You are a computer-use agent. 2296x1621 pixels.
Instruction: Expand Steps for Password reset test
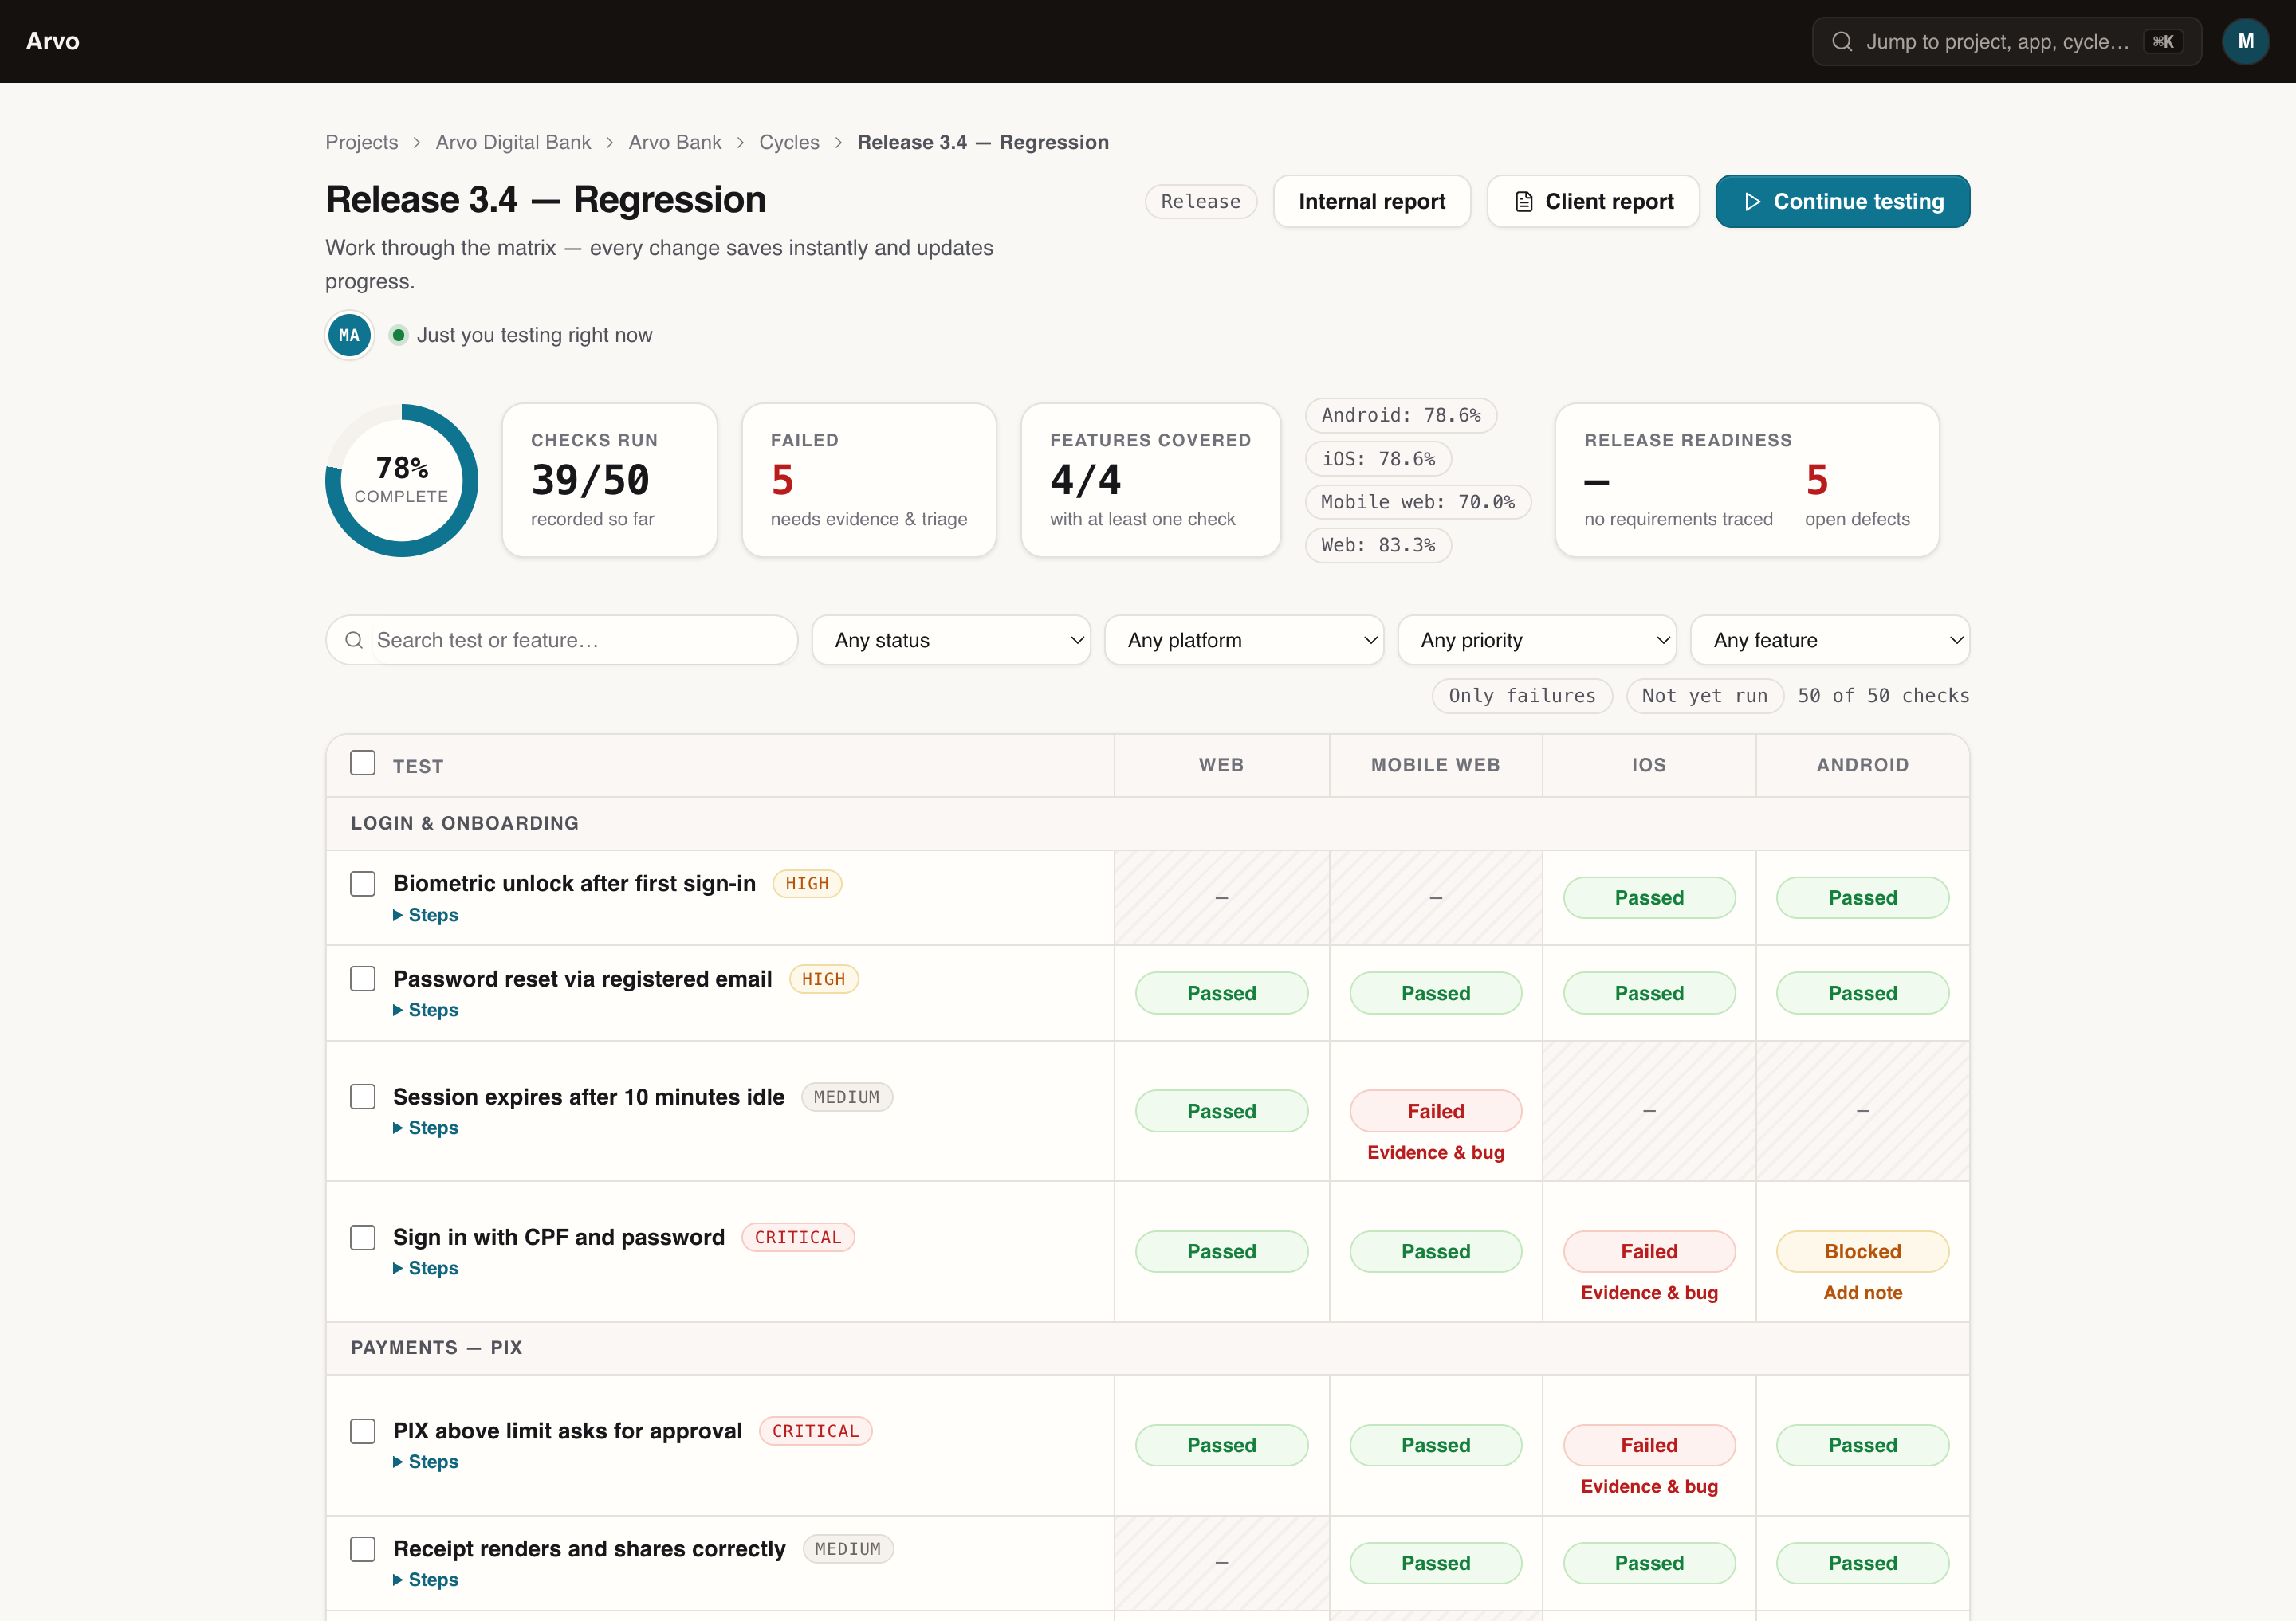(426, 1010)
